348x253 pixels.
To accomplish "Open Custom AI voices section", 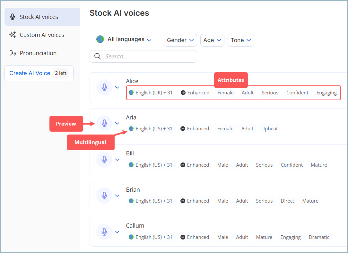I will [42, 35].
